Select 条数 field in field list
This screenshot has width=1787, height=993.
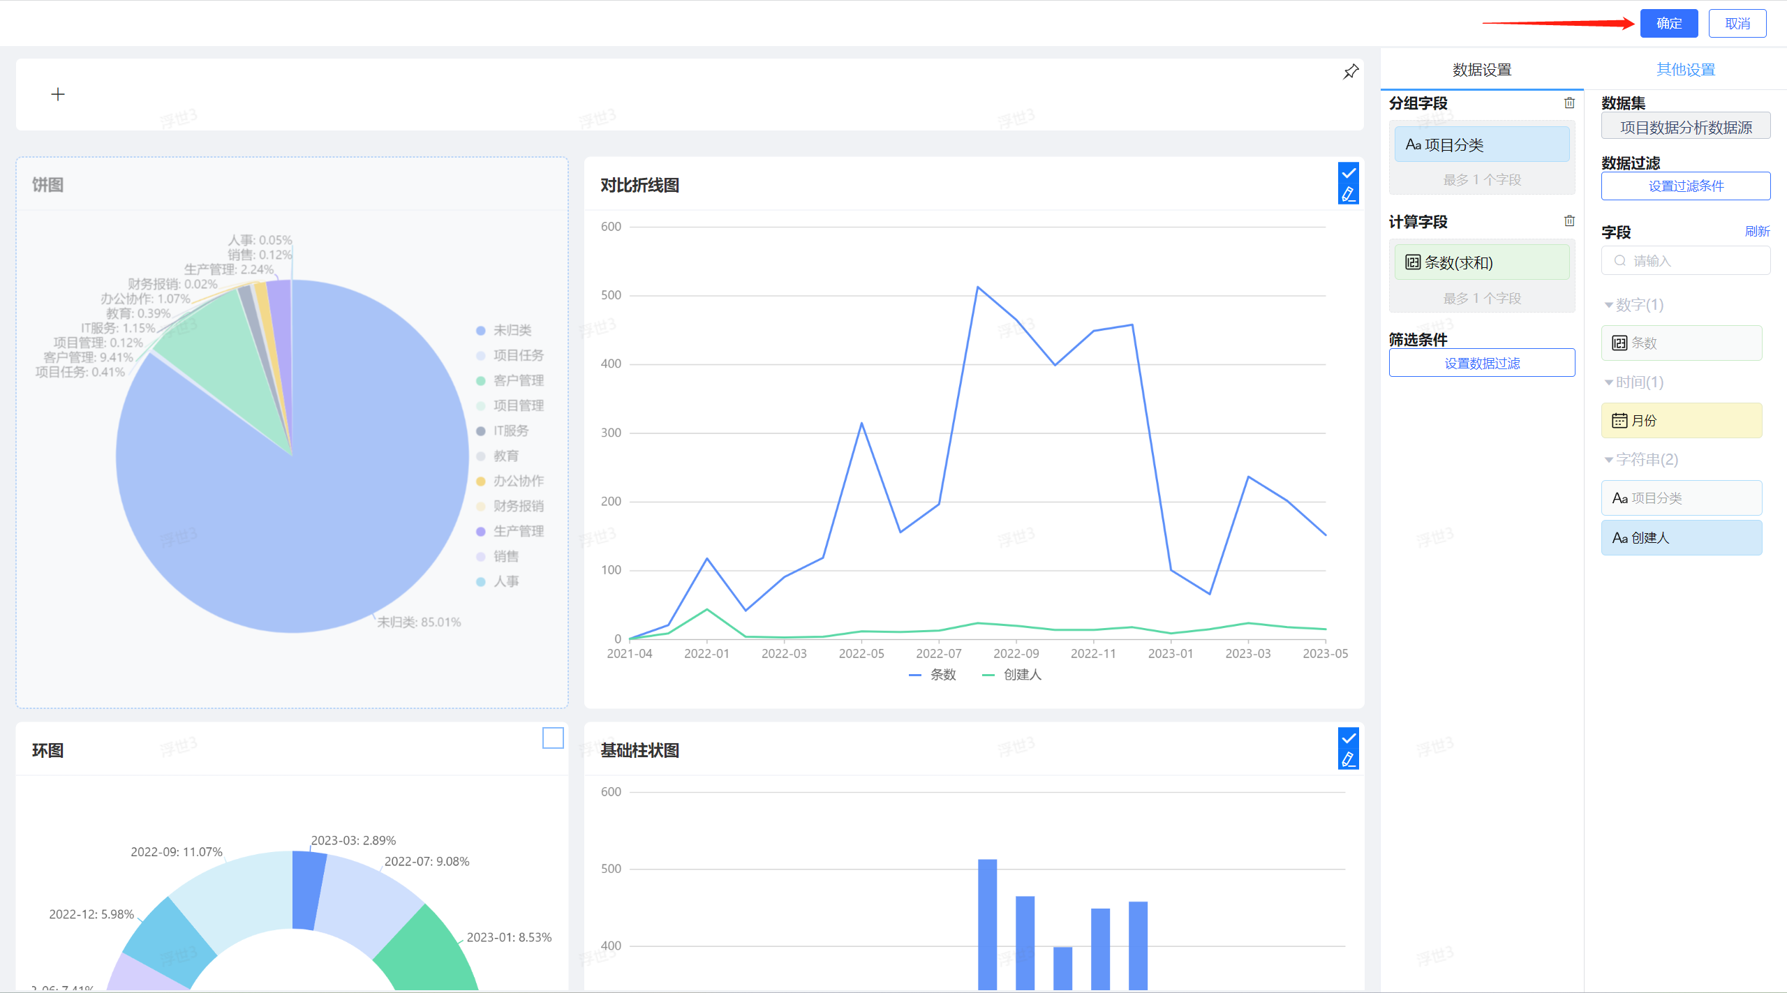click(x=1682, y=343)
